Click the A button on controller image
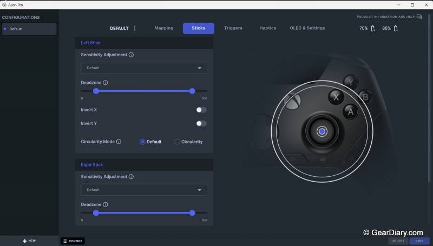Screen dimensions: 433x246 (350, 112)
